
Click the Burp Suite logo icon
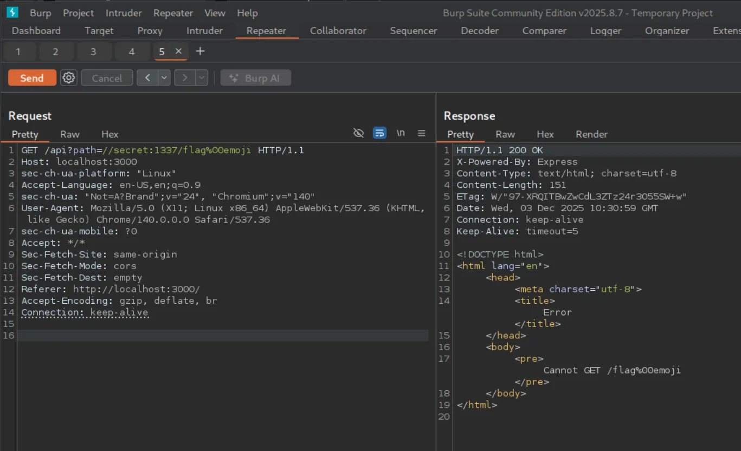12,12
